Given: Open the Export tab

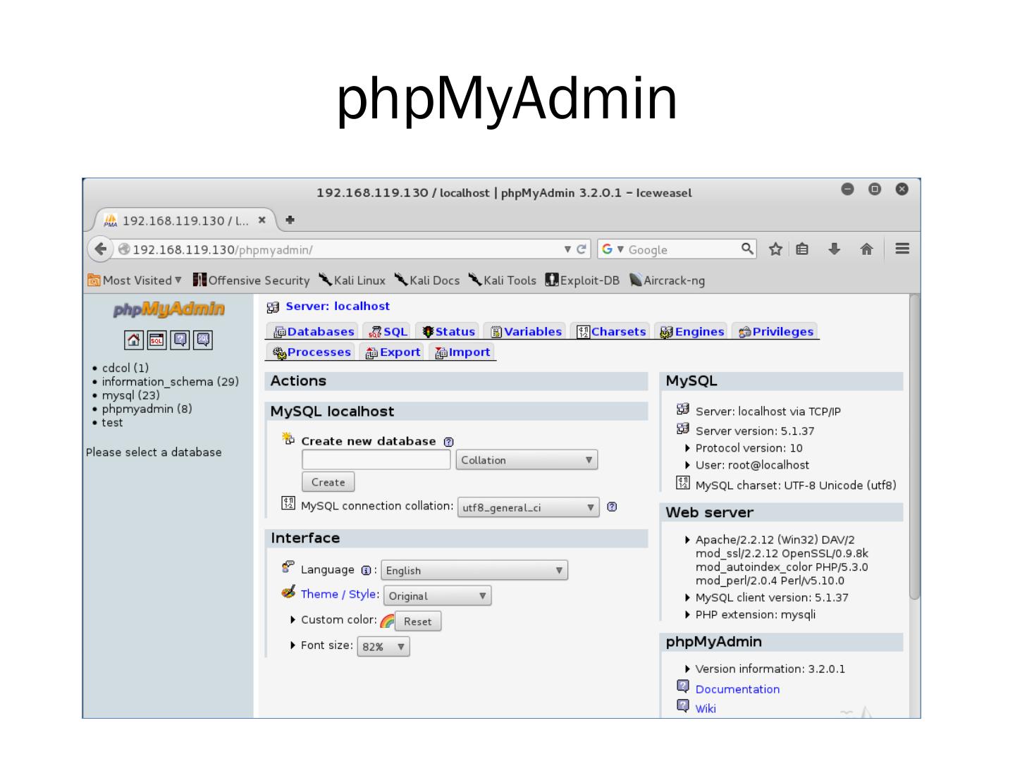Looking at the screenshot, I should [393, 352].
